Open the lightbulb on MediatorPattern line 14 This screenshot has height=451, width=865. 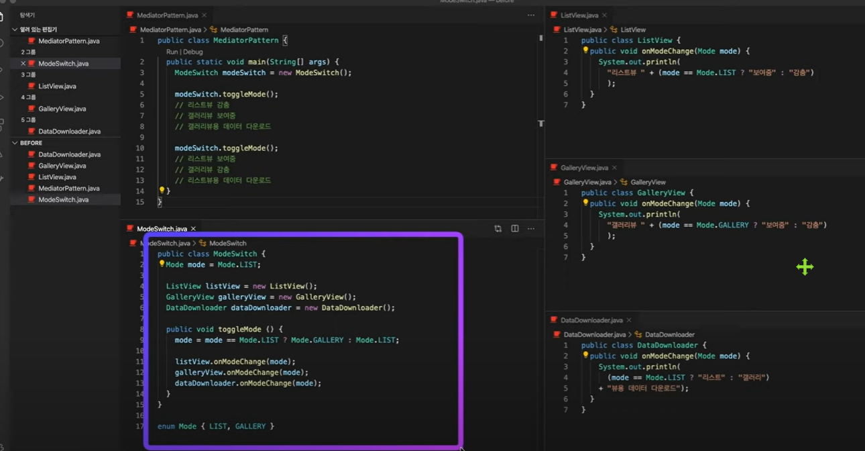[x=162, y=191]
